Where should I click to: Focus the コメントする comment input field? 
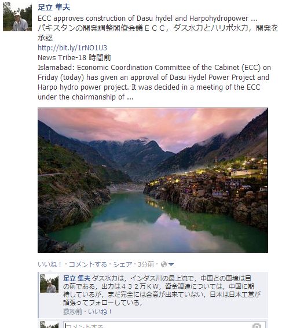(164, 325)
